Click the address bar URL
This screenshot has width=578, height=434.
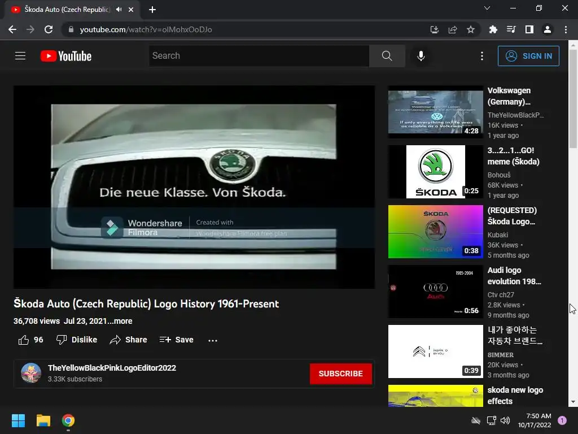[146, 29]
